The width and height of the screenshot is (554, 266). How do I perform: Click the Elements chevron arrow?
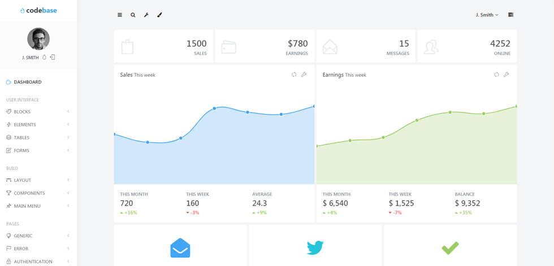point(68,125)
